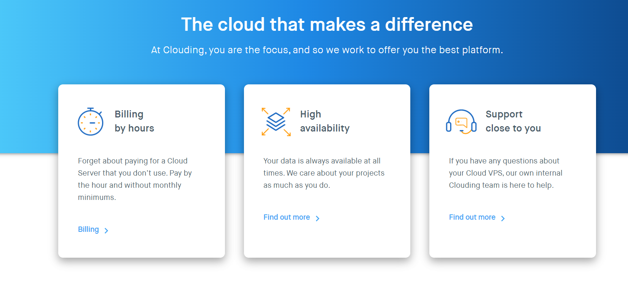Viewport: 628px width, 290px height.
Task: Click the 'The cloud that makes a difference' heading
Action: (x=327, y=24)
